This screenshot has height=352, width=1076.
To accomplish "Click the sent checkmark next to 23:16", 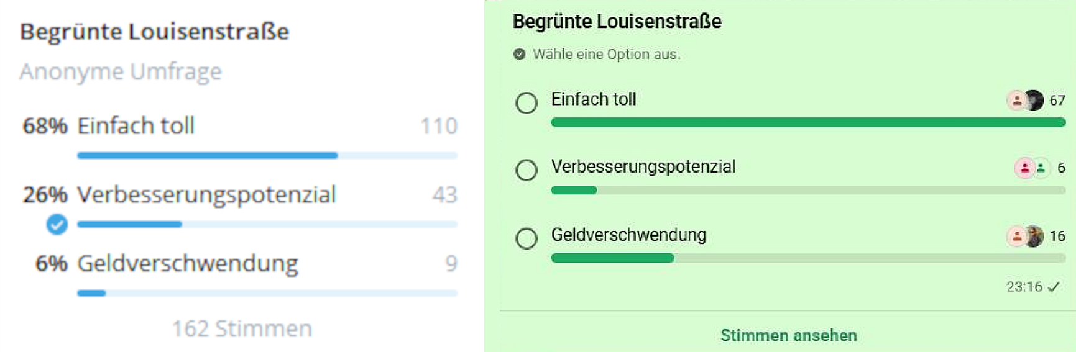I will [x=1054, y=287].
